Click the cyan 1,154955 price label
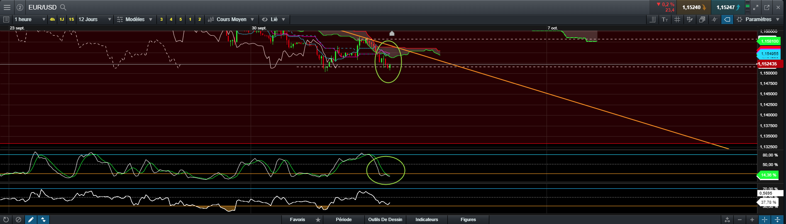This screenshot has height=224, width=786. coord(769,54)
